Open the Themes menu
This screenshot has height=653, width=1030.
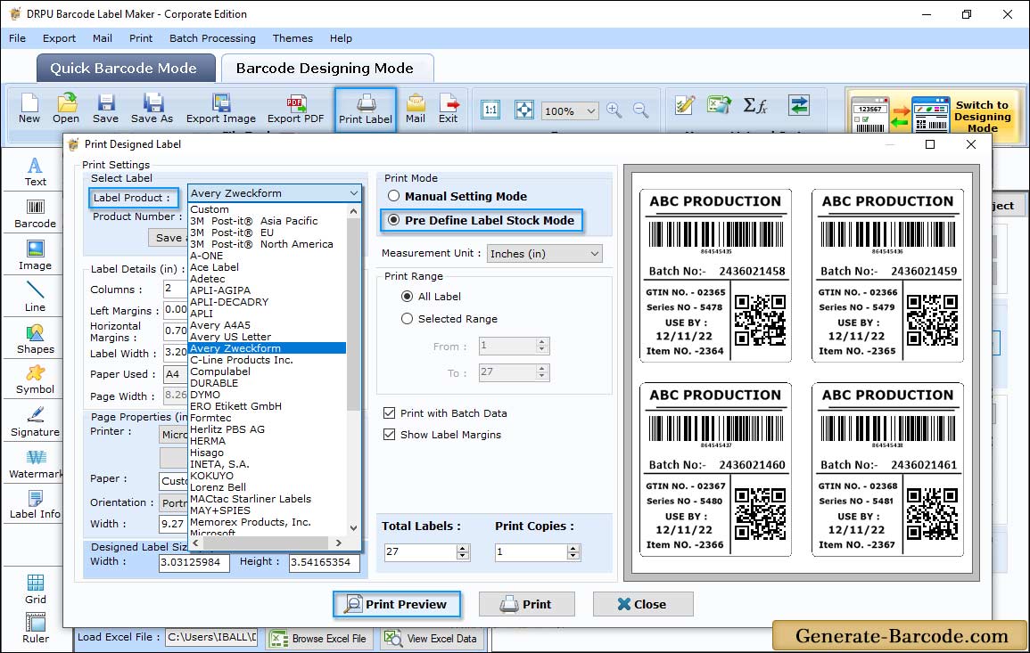point(293,38)
